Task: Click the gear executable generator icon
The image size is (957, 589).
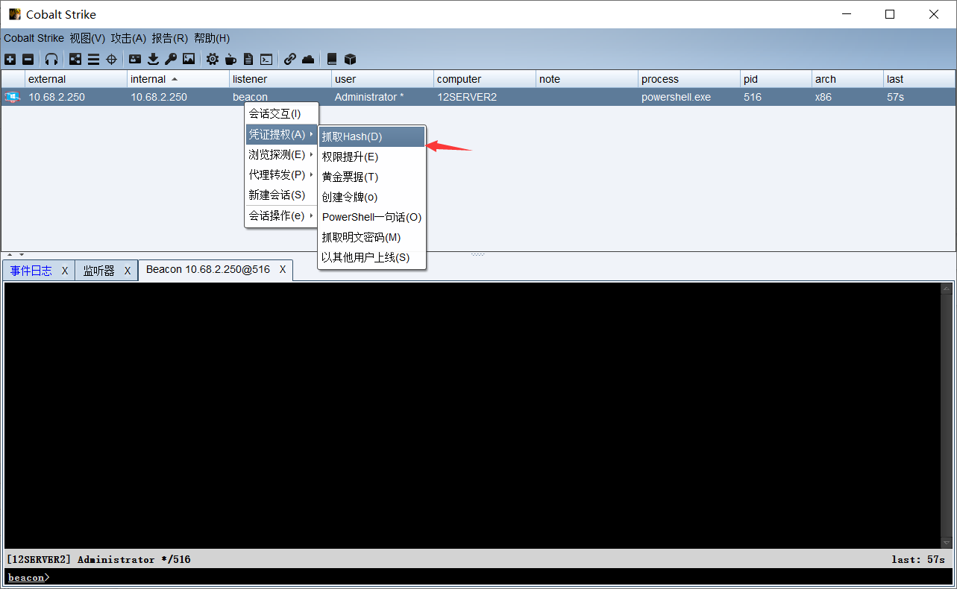Action: (213, 59)
